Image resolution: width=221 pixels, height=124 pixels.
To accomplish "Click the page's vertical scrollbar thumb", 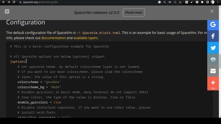I will pos(220,61).
